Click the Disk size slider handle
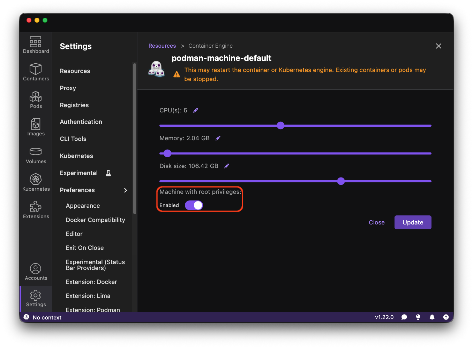473x348 pixels. tap(341, 181)
